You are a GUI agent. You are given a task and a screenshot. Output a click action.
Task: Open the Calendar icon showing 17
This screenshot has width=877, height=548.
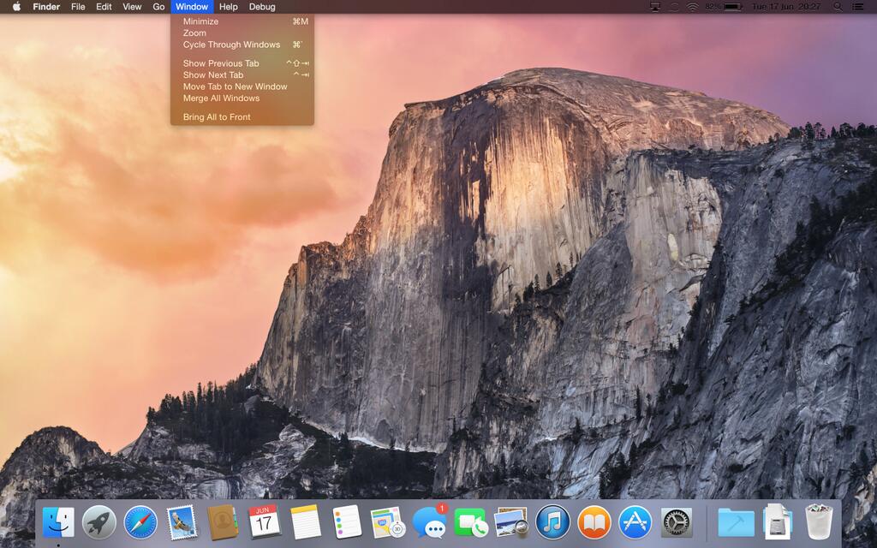tap(264, 522)
